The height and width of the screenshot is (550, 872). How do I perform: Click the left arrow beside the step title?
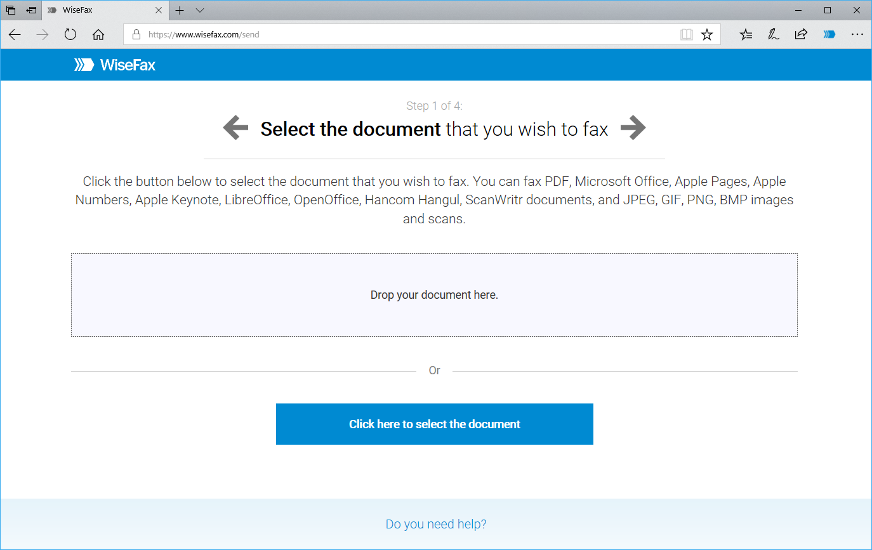235,128
